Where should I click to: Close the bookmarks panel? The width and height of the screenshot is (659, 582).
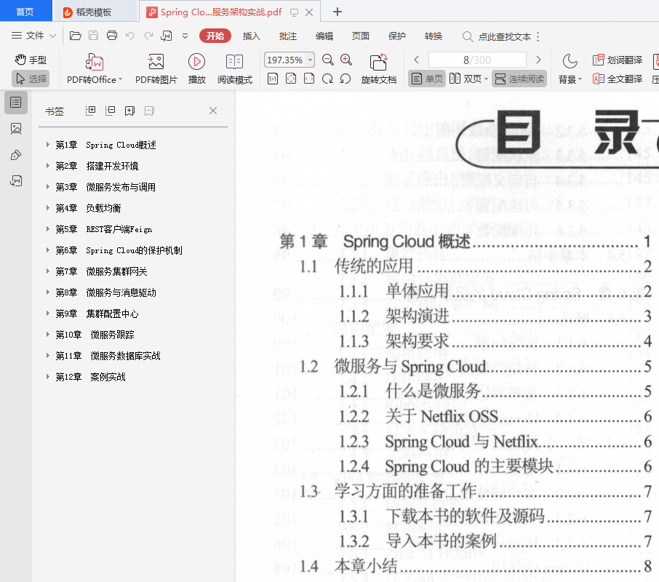click(x=213, y=111)
